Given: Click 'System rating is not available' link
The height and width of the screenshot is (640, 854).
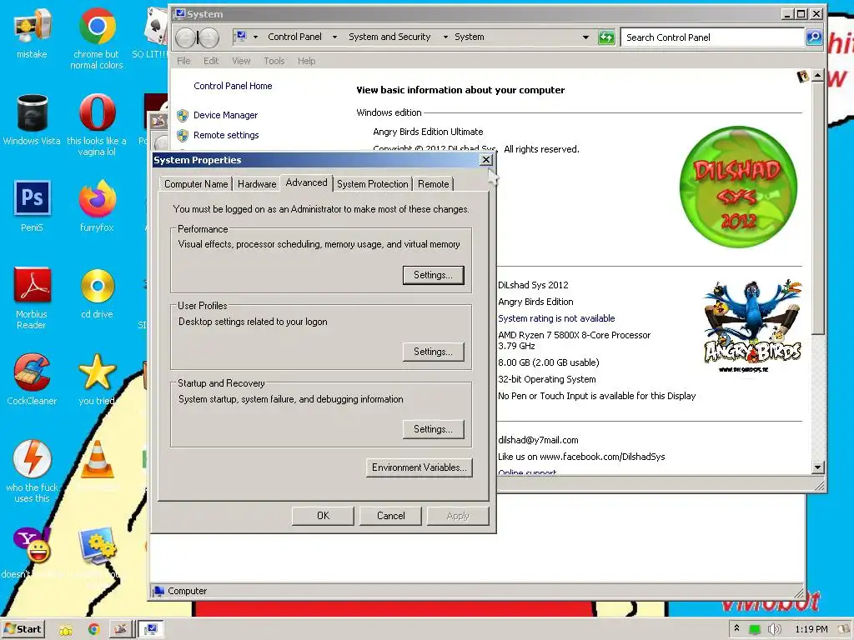Looking at the screenshot, I should point(556,318).
